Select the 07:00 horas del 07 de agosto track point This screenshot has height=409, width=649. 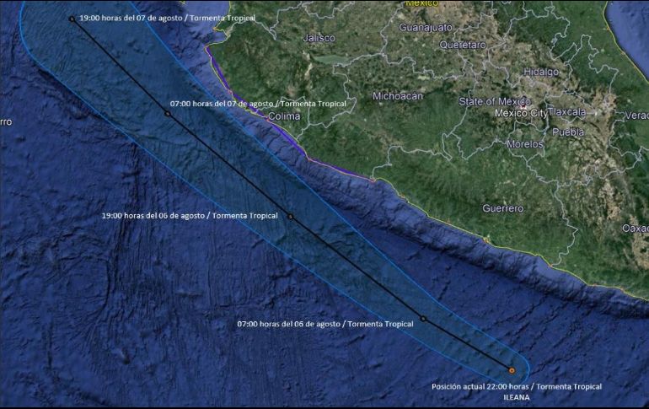pyautogui.click(x=168, y=114)
